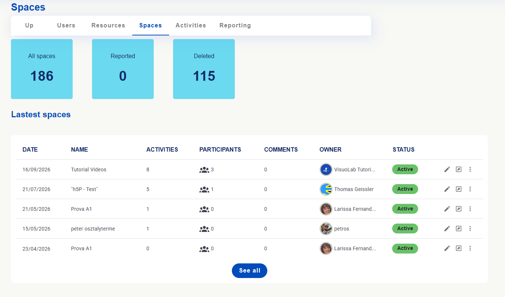Sort by the DATE column header
The height and width of the screenshot is (297, 505).
click(x=30, y=150)
